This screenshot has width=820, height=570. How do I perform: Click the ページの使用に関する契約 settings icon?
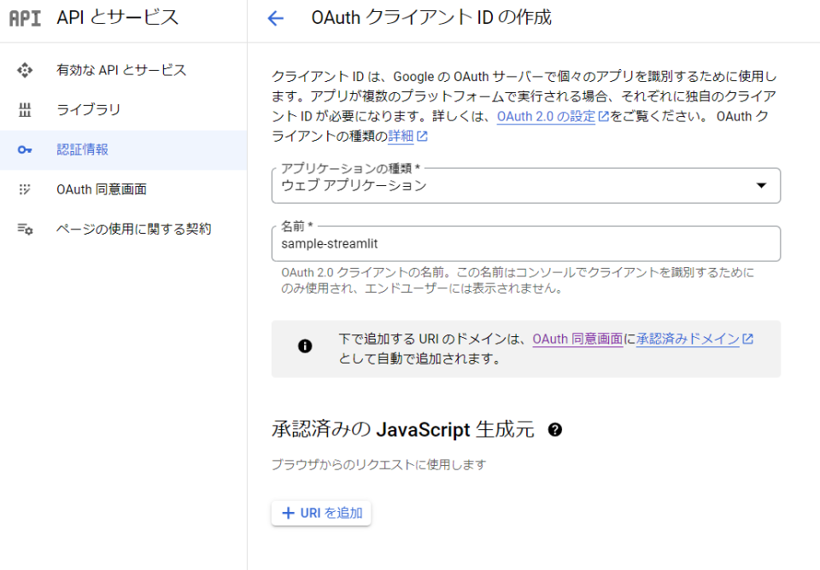(25, 229)
